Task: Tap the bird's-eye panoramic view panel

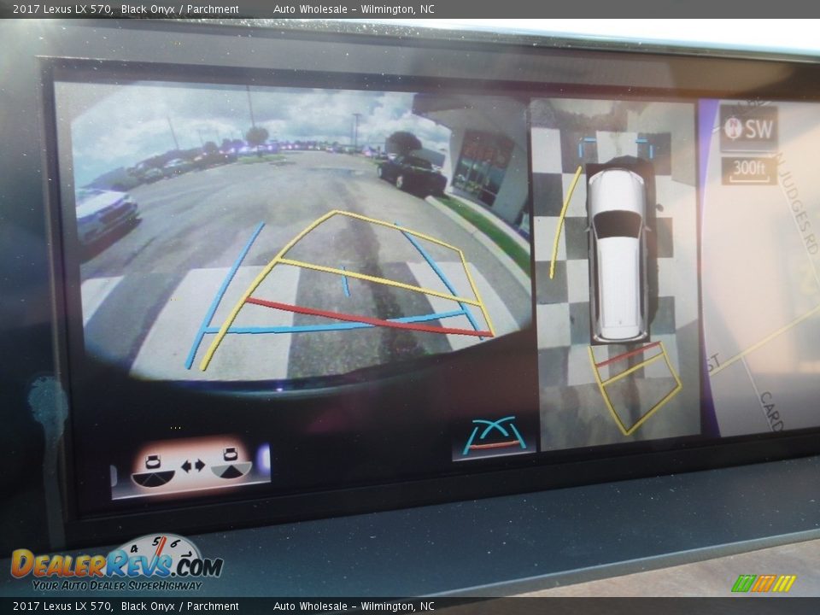Action: coord(615,273)
